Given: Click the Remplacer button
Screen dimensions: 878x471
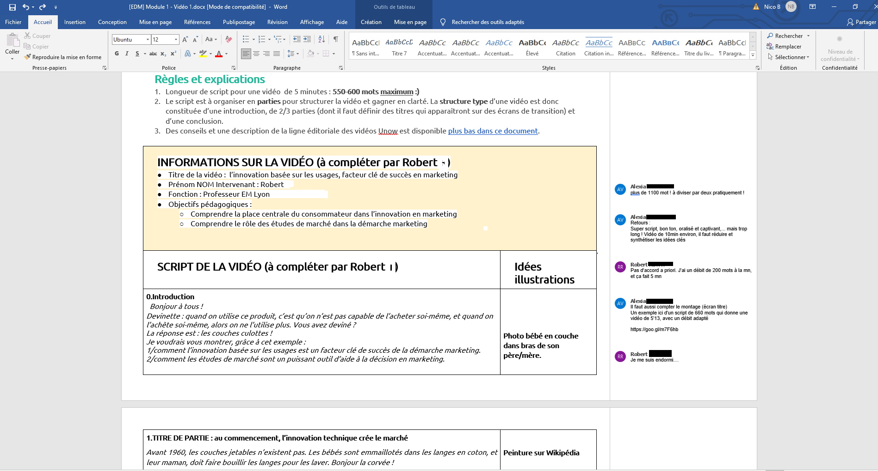Looking at the screenshot, I should (x=784, y=47).
